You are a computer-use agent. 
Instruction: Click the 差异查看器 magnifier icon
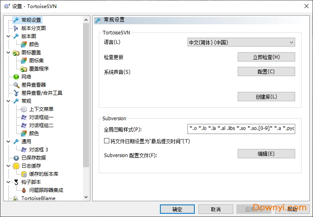click(x=16, y=85)
